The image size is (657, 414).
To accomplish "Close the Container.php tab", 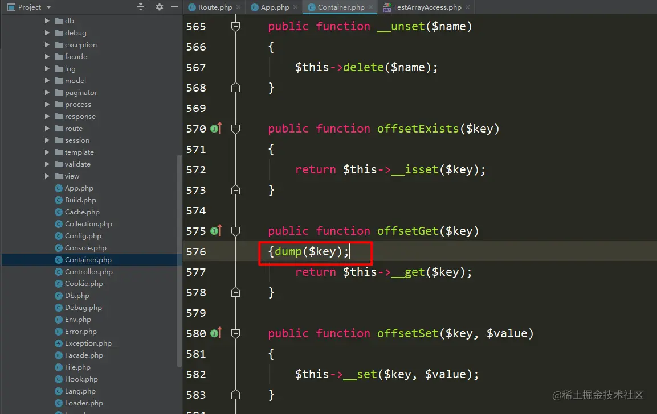I will (x=371, y=7).
